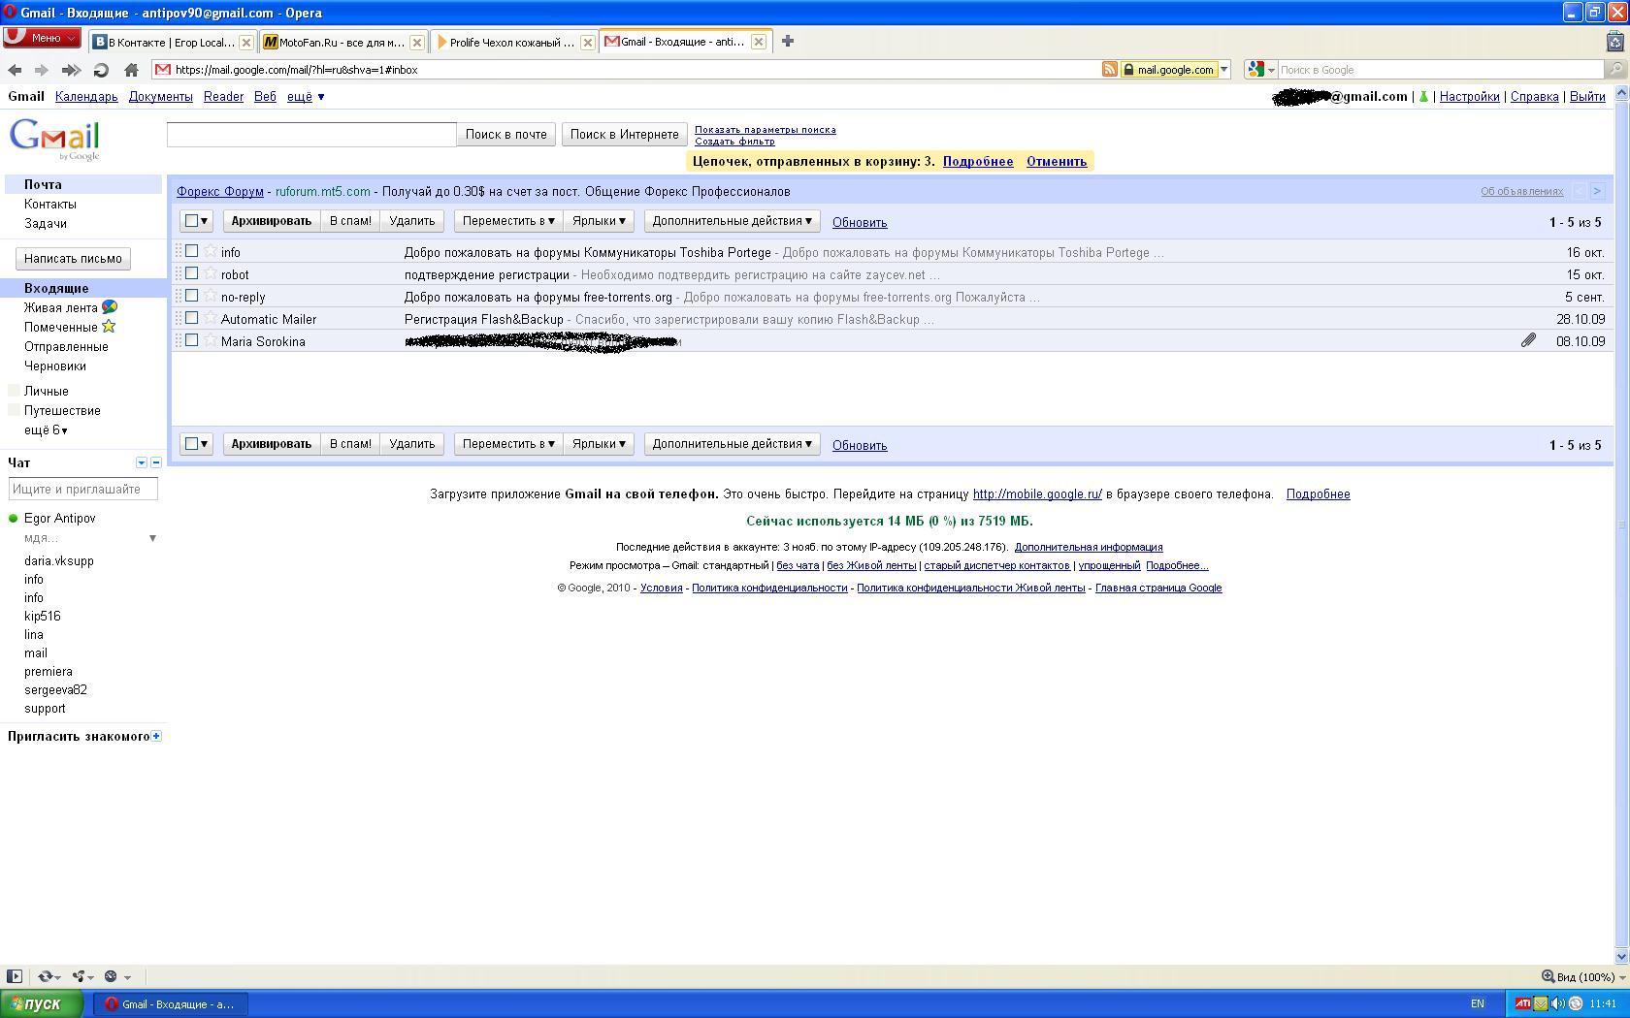Star the Maria Sorokina email
Screen dimensions: 1630x1018
point(211,340)
